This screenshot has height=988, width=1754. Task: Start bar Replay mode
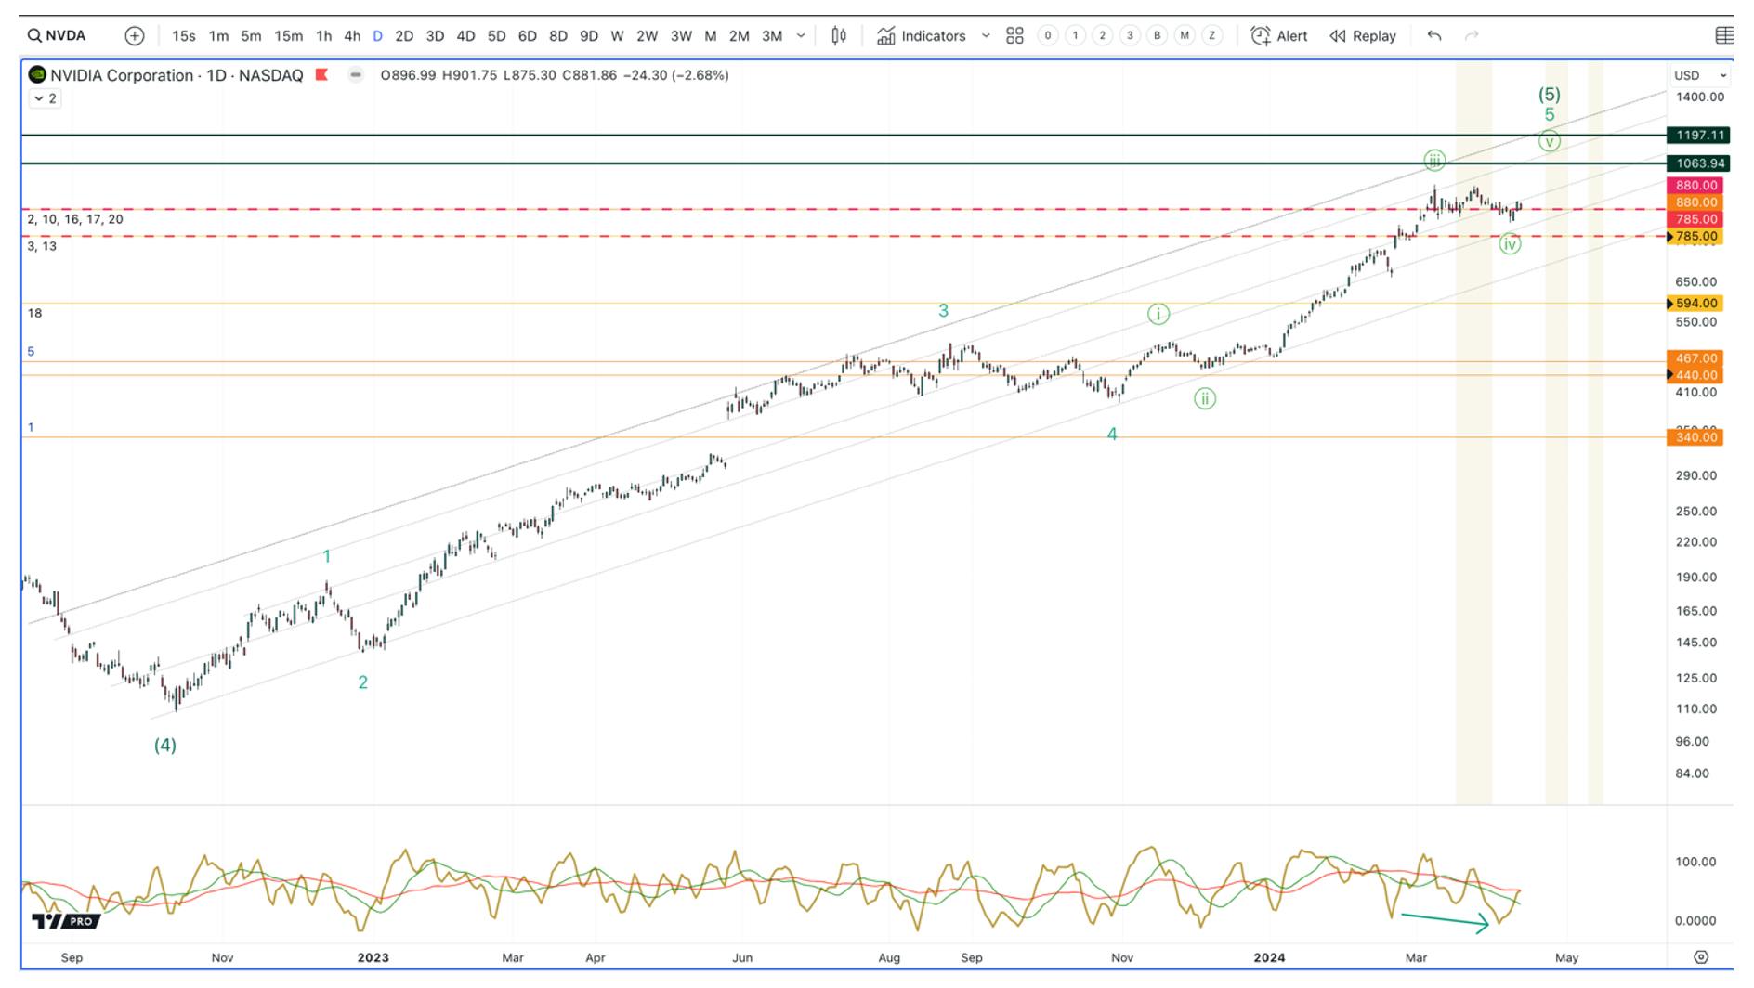(1363, 36)
